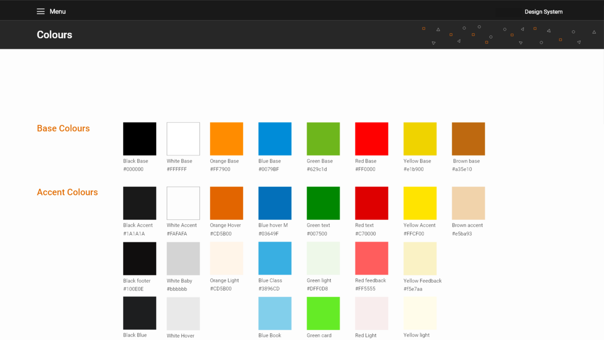This screenshot has width=604, height=340.
Task: Click the Green card swatch
Action: pos(323,313)
